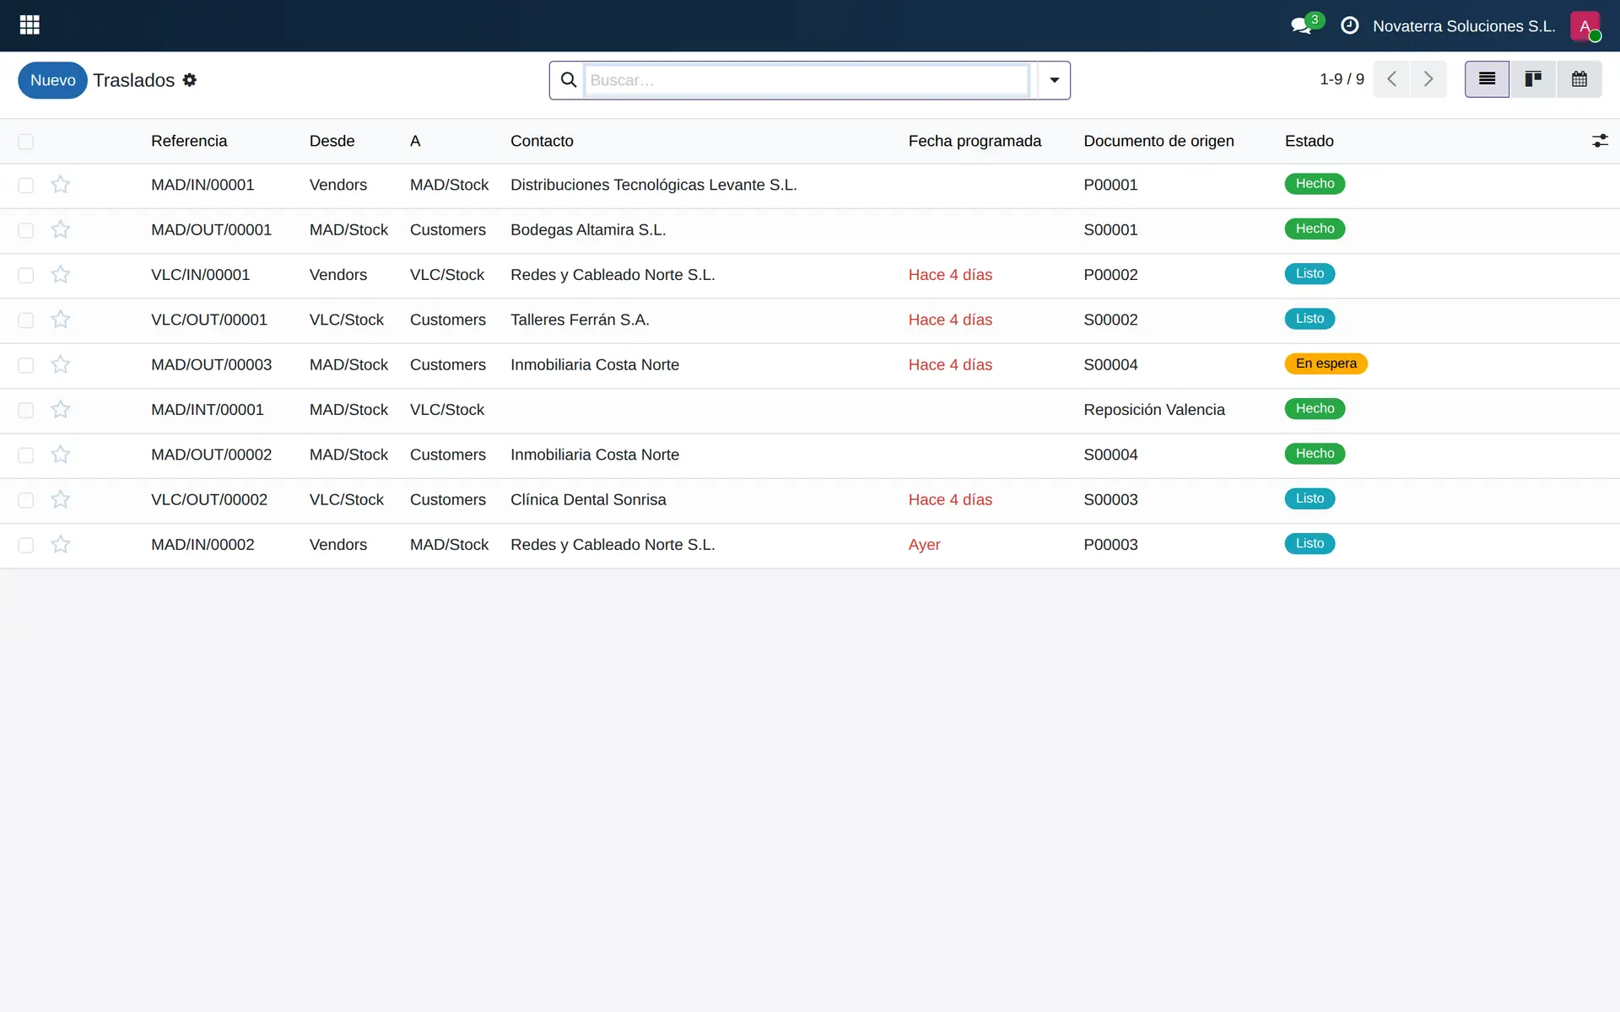Image resolution: width=1620 pixels, height=1012 pixels.
Task: Click the search magnifier icon
Action: (x=569, y=80)
